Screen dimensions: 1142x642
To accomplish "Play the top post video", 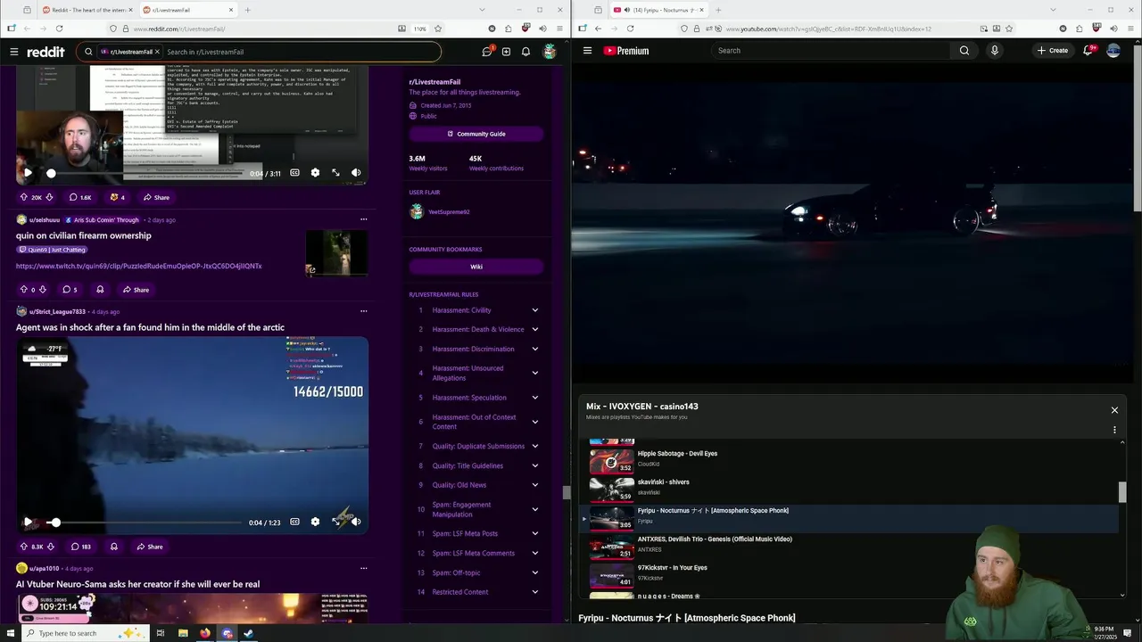I will point(28,173).
